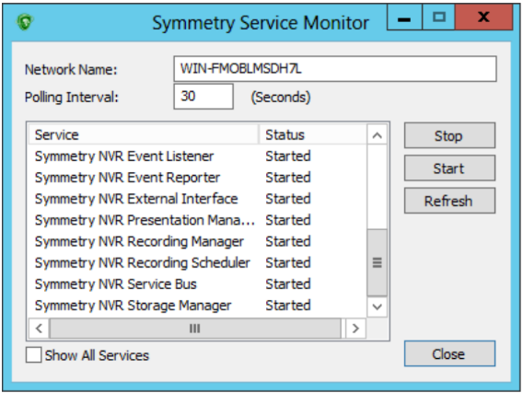Sort by the Status column header

[x=313, y=134]
